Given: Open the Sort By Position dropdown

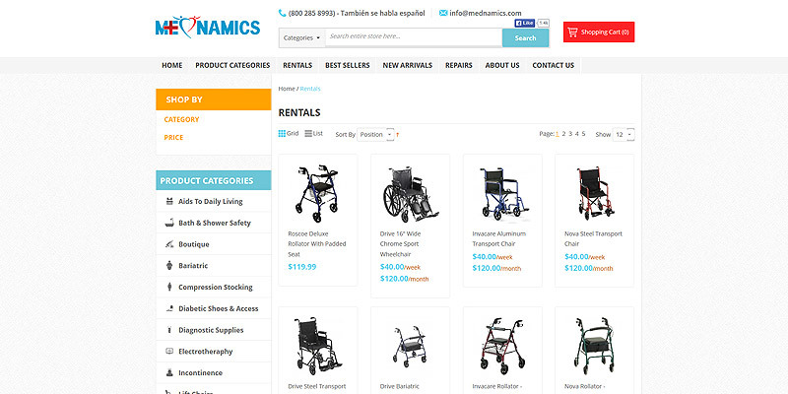Looking at the screenshot, I should click(x=375, y=135).
